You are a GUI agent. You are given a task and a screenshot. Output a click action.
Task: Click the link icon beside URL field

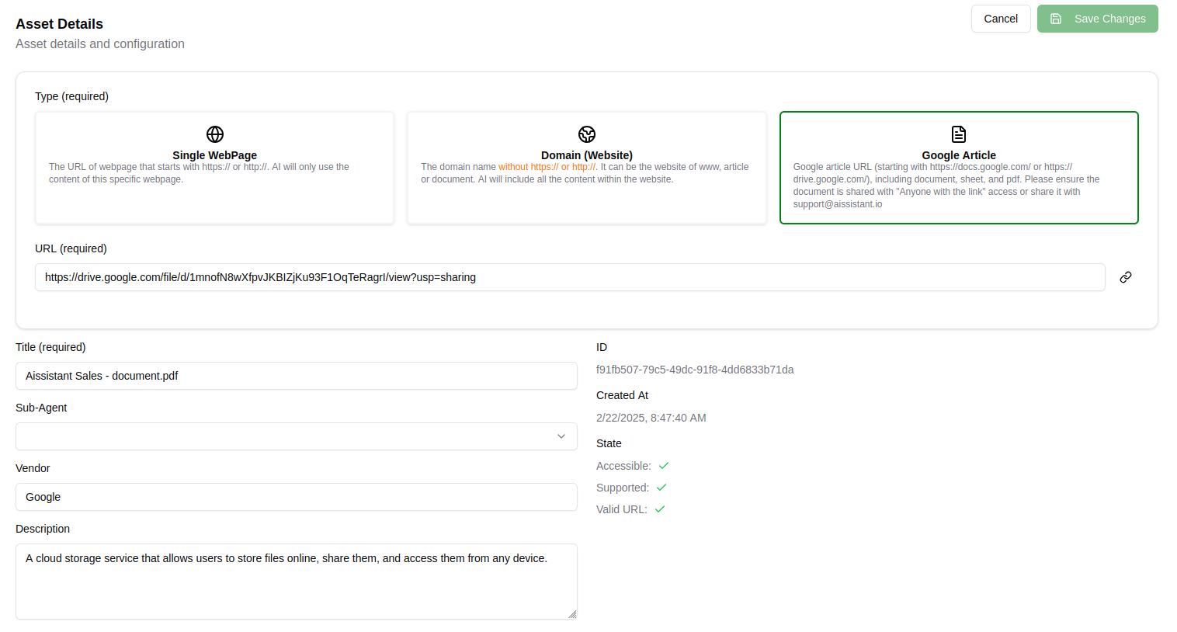coord(1126,277)
